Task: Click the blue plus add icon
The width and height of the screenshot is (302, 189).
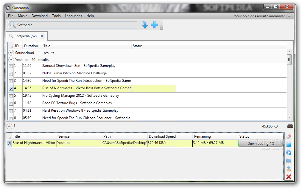Action: [155, 25]
